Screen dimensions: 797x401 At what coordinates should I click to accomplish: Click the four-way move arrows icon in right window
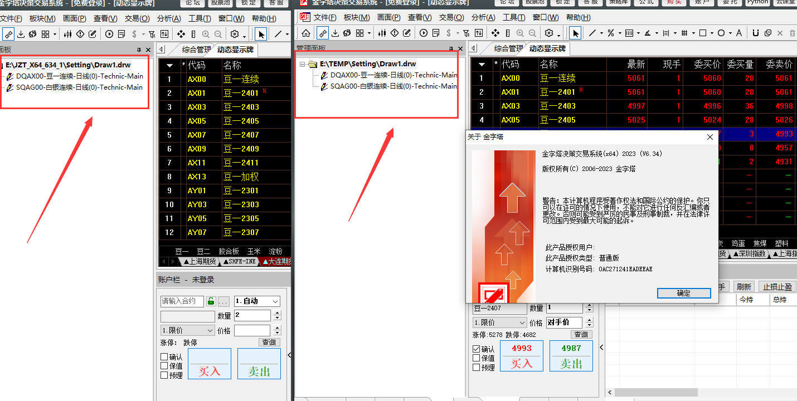tap(495, 33)
